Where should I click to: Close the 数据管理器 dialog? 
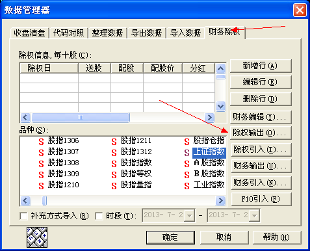[x=300, y=10]
